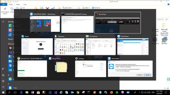Viewport: 170px width, 95px height.
Task: Switch to the Share ribbon tab
Action: [x=18, y=4]
